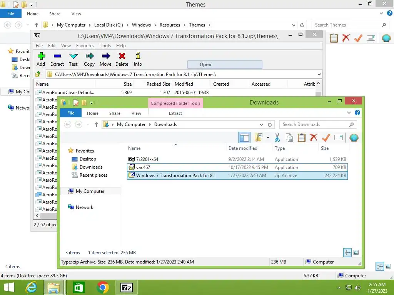This screenshot has height=295, width=394.
Task: Select vac467 application file
Action: [x=237, y=167]
